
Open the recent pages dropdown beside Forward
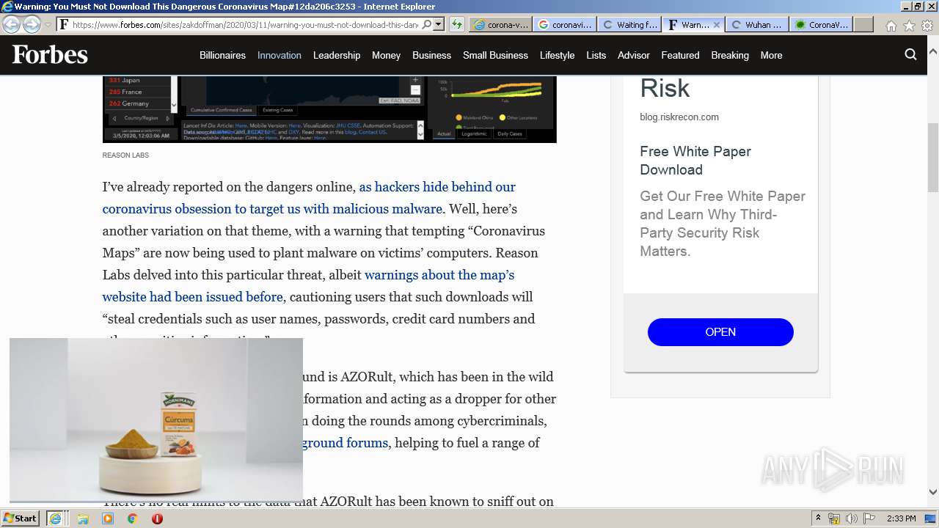(x=48, y=24)
